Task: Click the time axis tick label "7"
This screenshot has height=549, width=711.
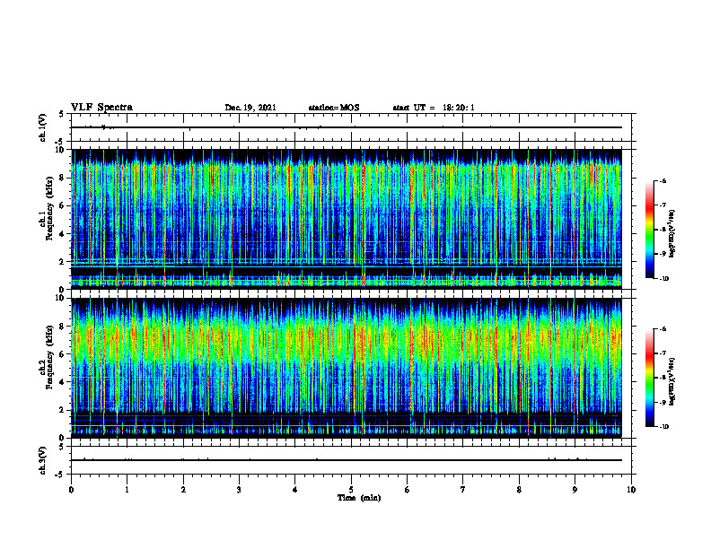Action: 463,490
